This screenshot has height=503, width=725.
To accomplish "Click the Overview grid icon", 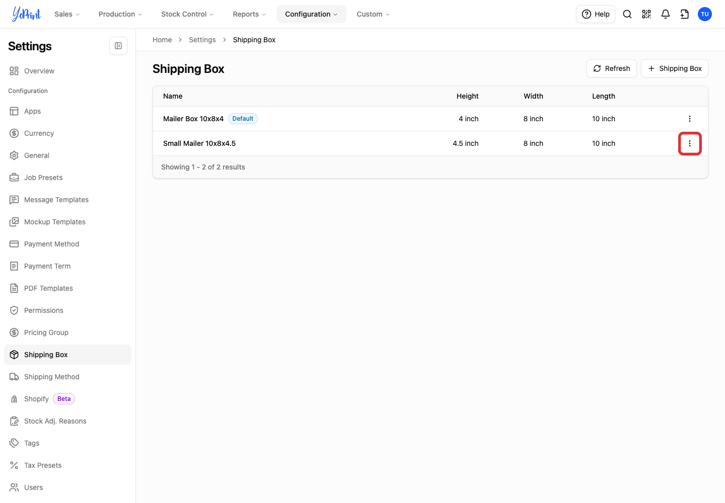I will point(14,71).
